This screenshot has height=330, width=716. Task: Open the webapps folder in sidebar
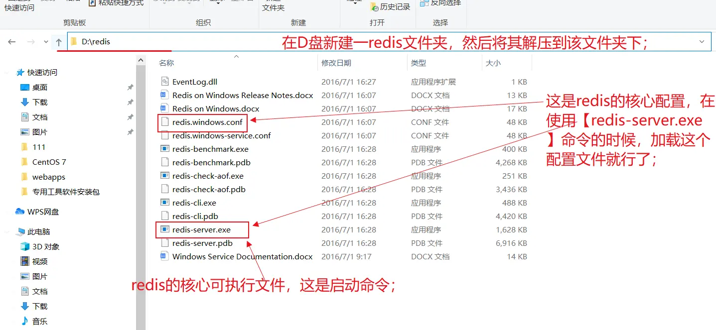tap(25, 177)
